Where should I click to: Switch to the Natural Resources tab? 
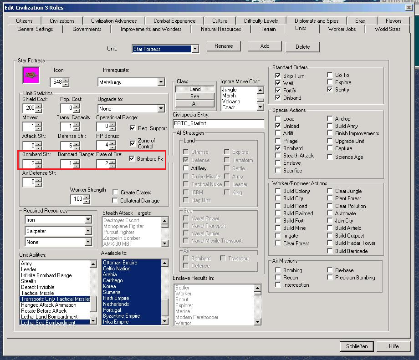coord(221,29)
